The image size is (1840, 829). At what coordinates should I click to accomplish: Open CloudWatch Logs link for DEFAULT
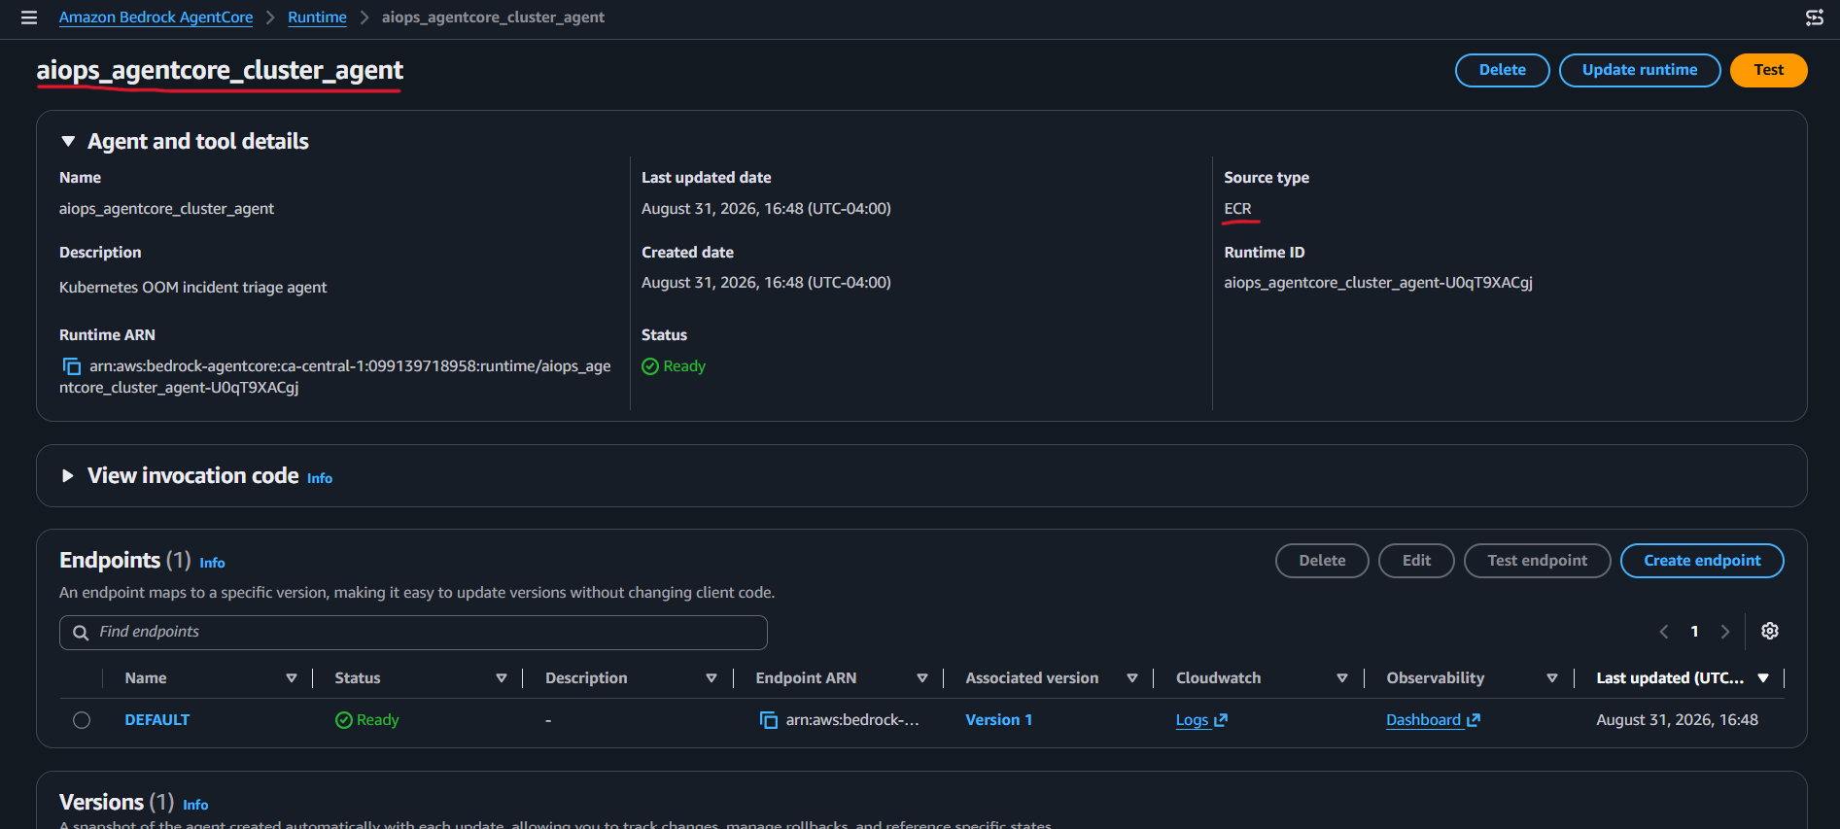coord(1201,720)
